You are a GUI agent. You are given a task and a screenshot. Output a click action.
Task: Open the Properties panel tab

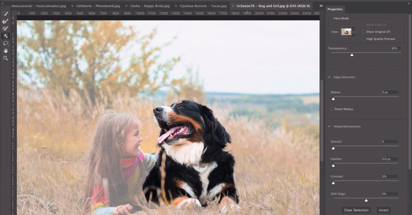[335, 9]
